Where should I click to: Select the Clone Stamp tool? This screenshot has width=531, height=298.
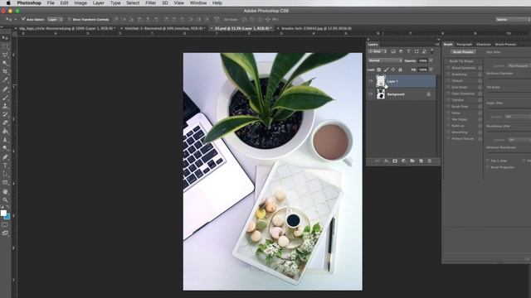tap(5, 106)
